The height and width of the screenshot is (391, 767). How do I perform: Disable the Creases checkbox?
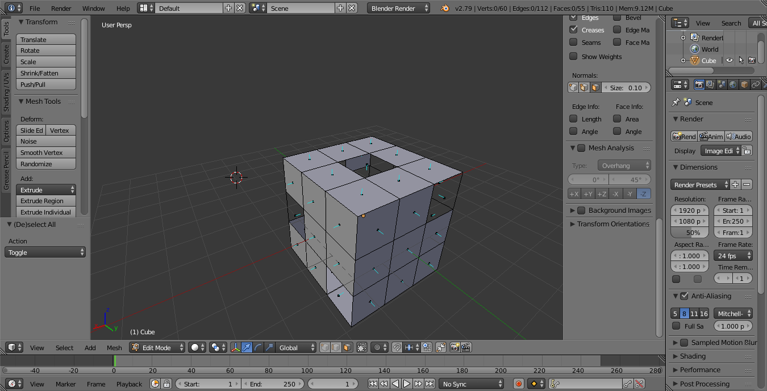pos(573,30)
